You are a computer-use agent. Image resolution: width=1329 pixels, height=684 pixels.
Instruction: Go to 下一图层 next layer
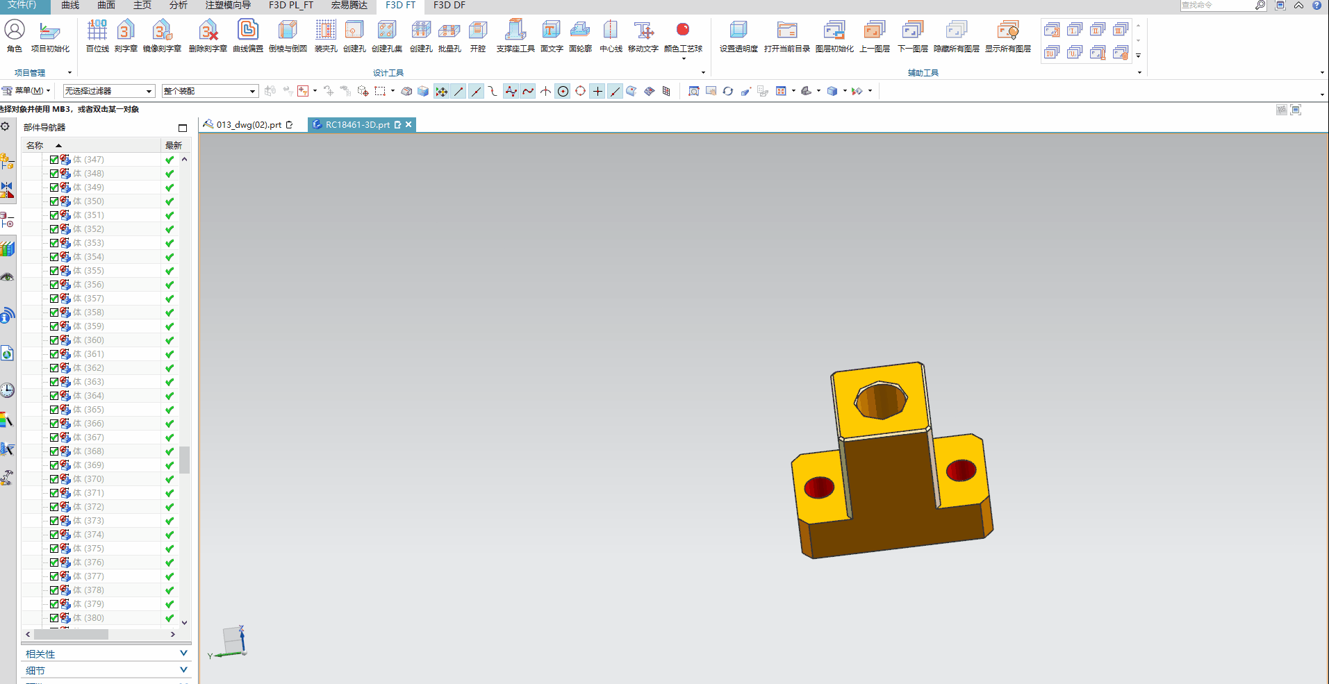pos(913,35)
